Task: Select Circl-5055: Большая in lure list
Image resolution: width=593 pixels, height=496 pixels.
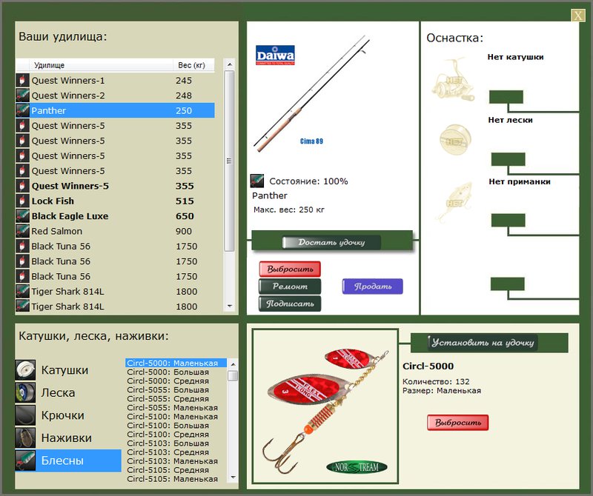Action: pos(176,390)
